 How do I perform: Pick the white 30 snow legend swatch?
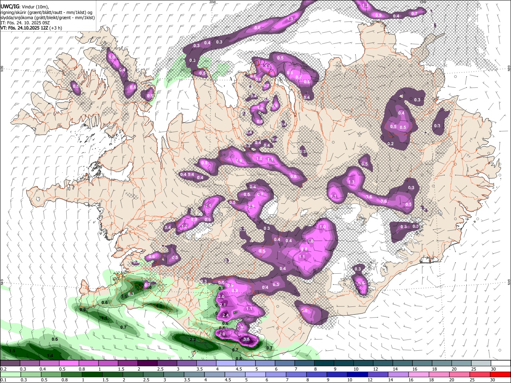pyautogui.click(x=501, y=363)
